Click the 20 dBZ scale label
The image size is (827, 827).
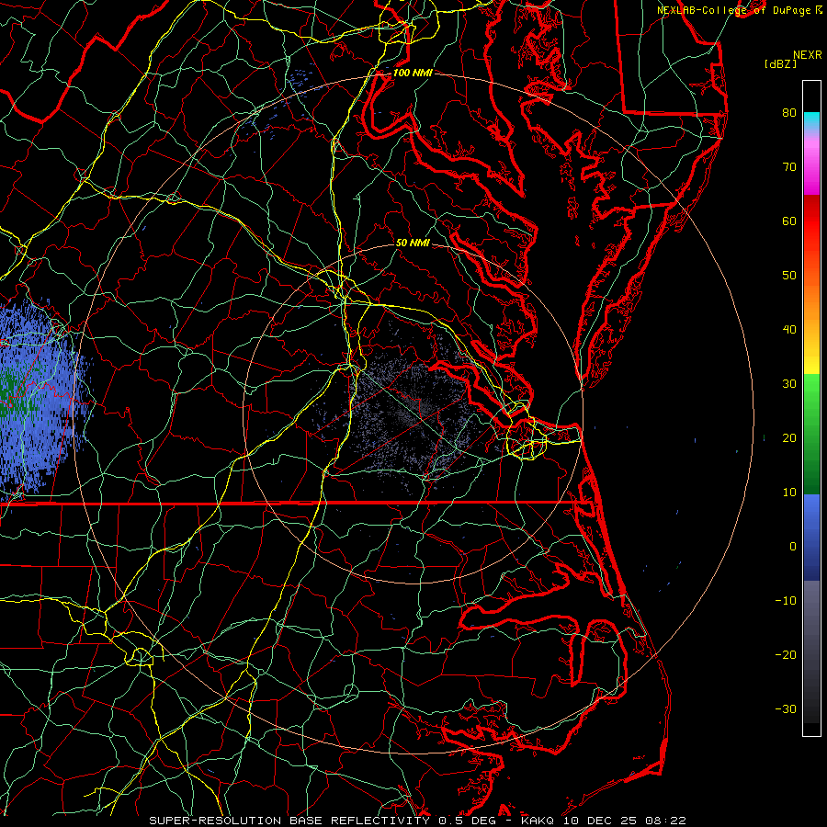click(789, 438)
